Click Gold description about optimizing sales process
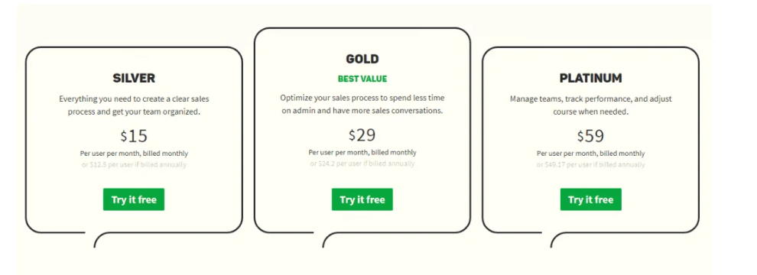 [362, 104]
